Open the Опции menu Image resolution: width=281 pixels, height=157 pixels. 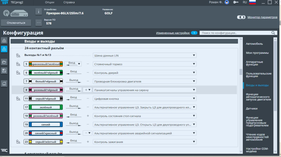[x=50, y=2]
